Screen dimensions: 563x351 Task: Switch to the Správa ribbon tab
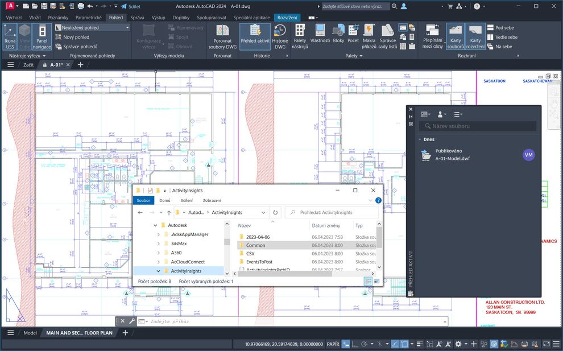pos(137,17)
